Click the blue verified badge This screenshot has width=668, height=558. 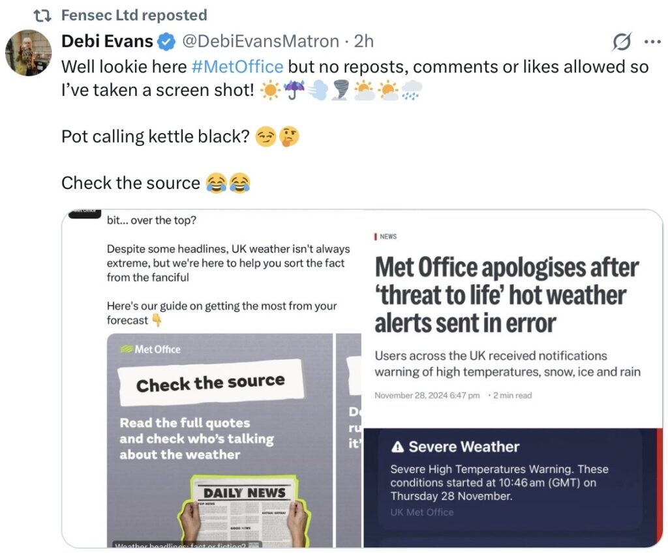(x=167, y=42)
